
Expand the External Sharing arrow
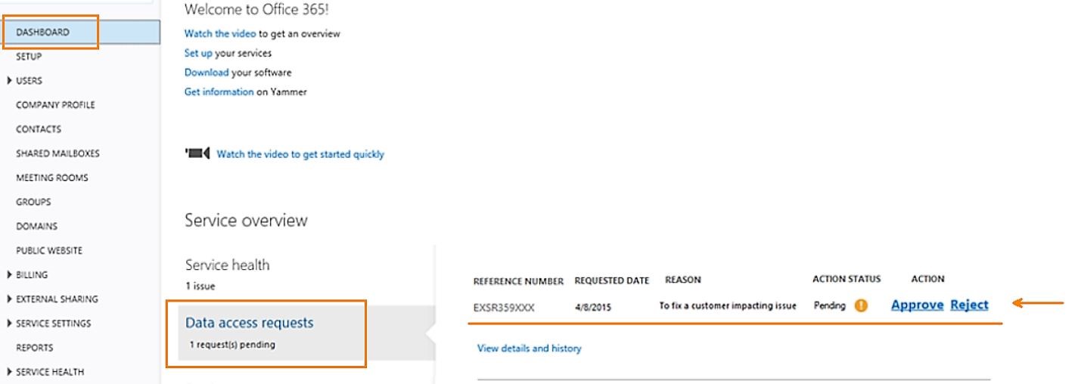tap(9, 299)
